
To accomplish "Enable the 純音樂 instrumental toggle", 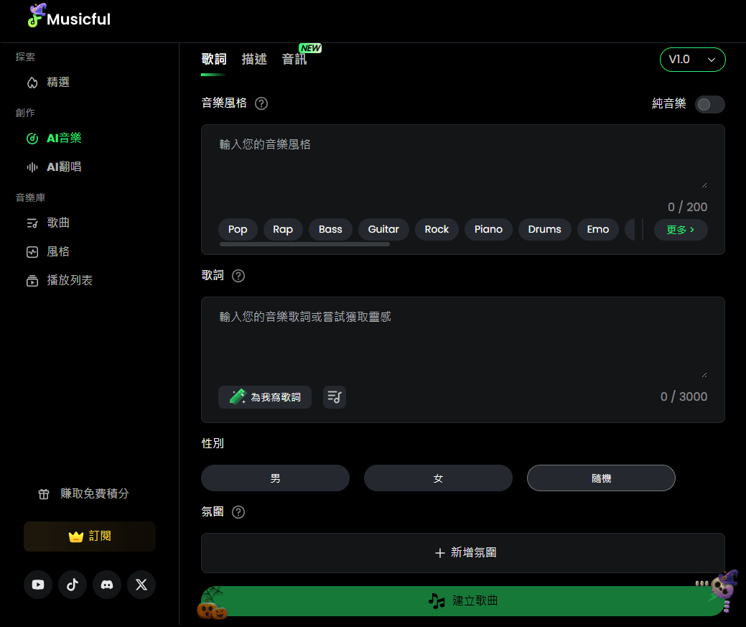I will (709, 104).
